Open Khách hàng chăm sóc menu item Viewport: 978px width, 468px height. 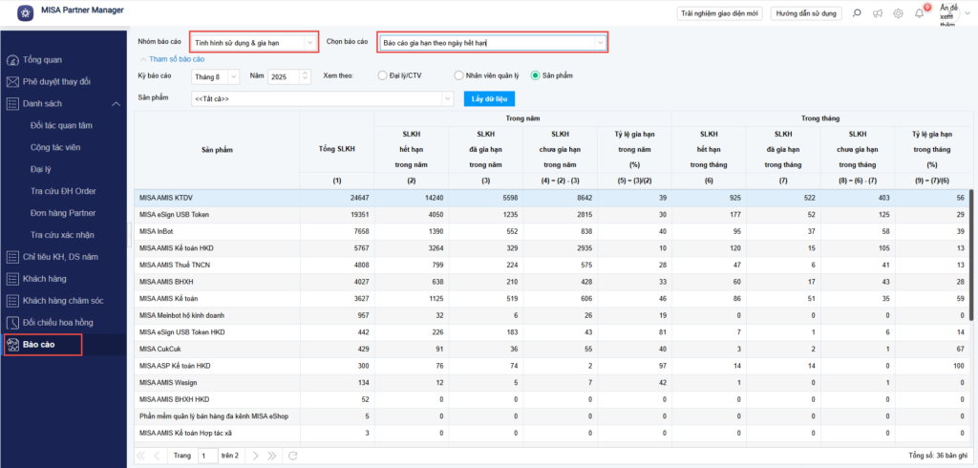coord(62,300)
